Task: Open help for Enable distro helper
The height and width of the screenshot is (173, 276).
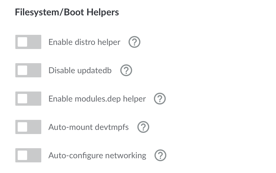Action: 134,42
